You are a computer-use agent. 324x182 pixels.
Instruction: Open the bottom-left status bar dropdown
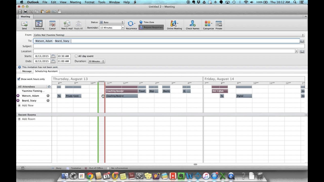tap(23, 168)
